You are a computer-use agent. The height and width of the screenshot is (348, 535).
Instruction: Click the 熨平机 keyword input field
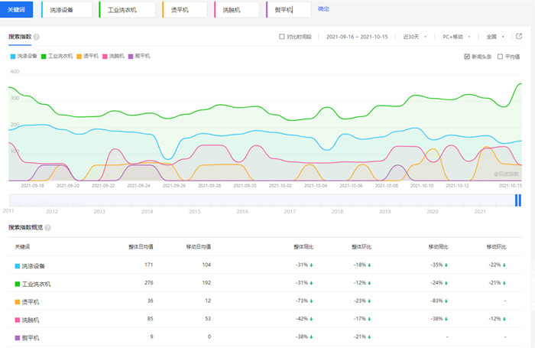tap(289, 9)
